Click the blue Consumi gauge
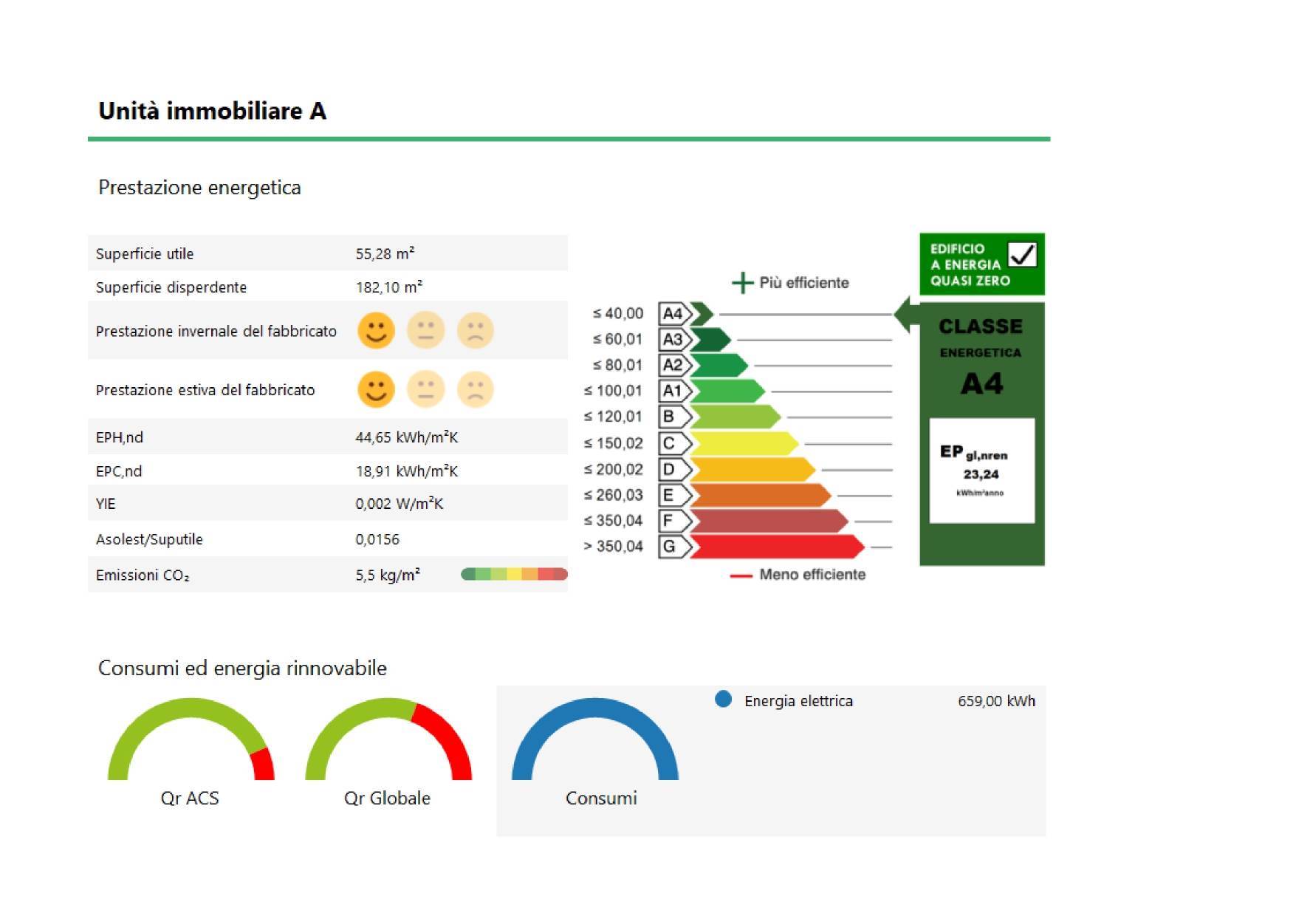This screenshot has width=1296, height=916. pos(595,739)
